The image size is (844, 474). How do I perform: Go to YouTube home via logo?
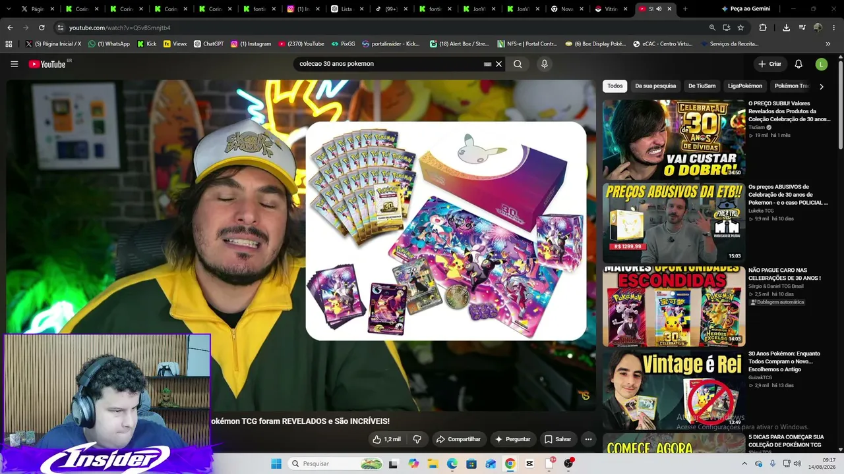48,64
